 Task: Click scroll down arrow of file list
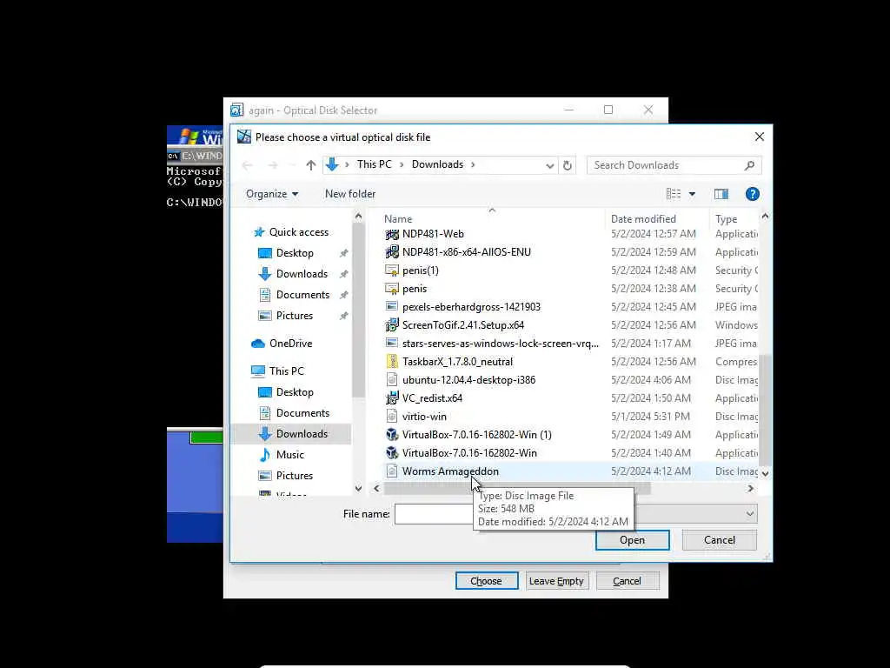[765, 473]
